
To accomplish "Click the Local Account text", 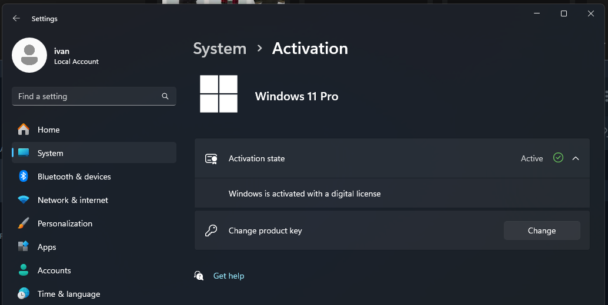I will coord(76,62).
